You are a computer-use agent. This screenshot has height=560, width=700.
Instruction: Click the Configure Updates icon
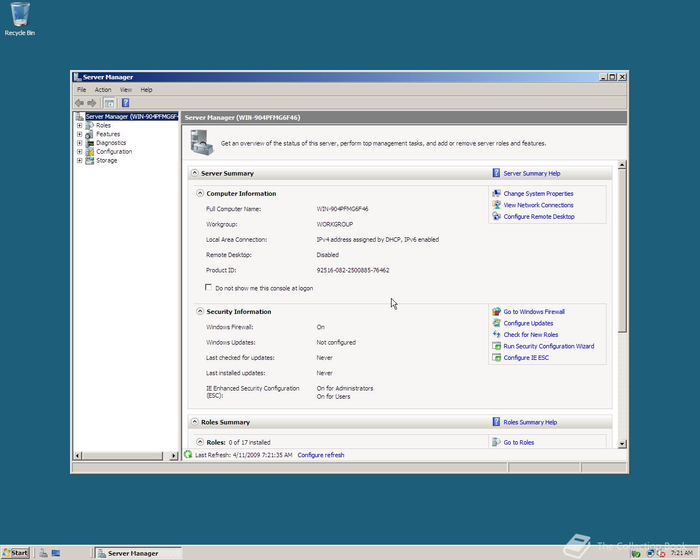point(497,323)
